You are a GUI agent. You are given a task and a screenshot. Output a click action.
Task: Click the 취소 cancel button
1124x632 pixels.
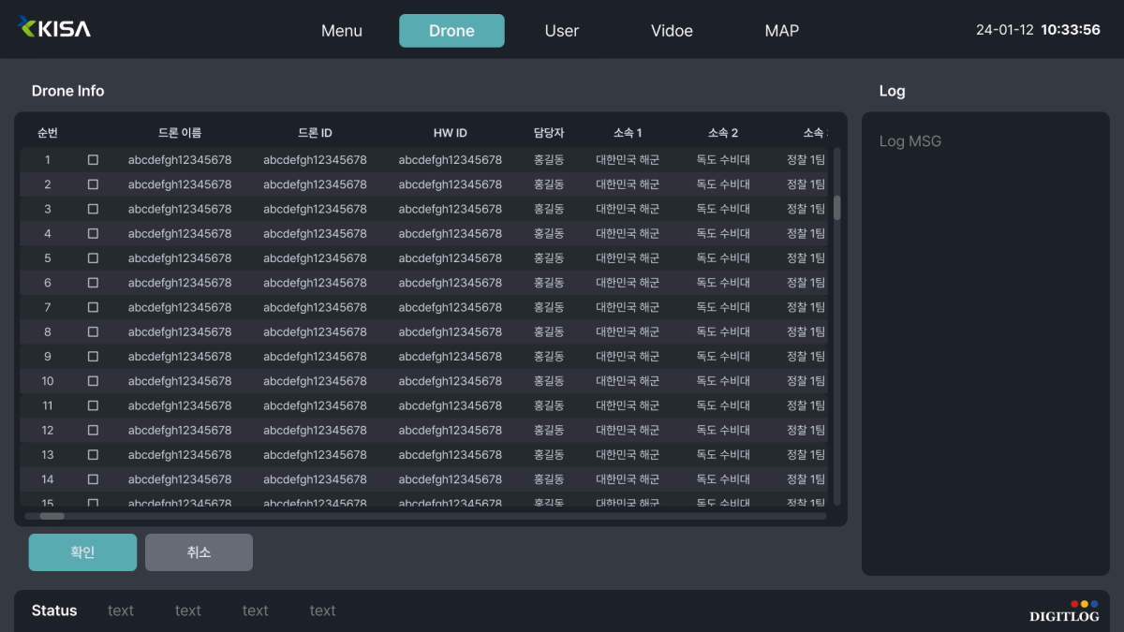[x=199, y=552]
